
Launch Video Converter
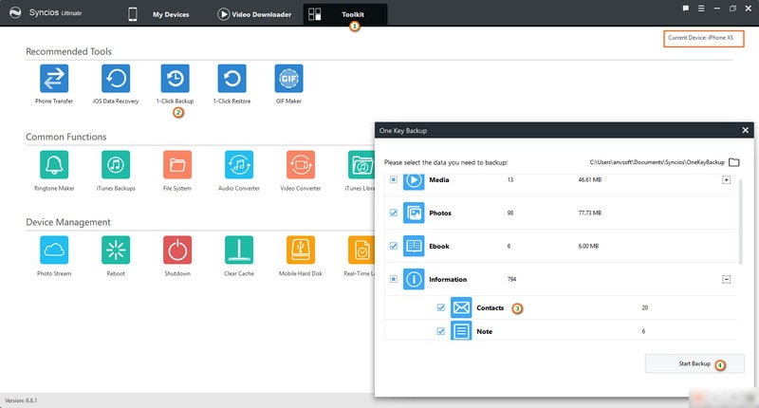[301, 164]
